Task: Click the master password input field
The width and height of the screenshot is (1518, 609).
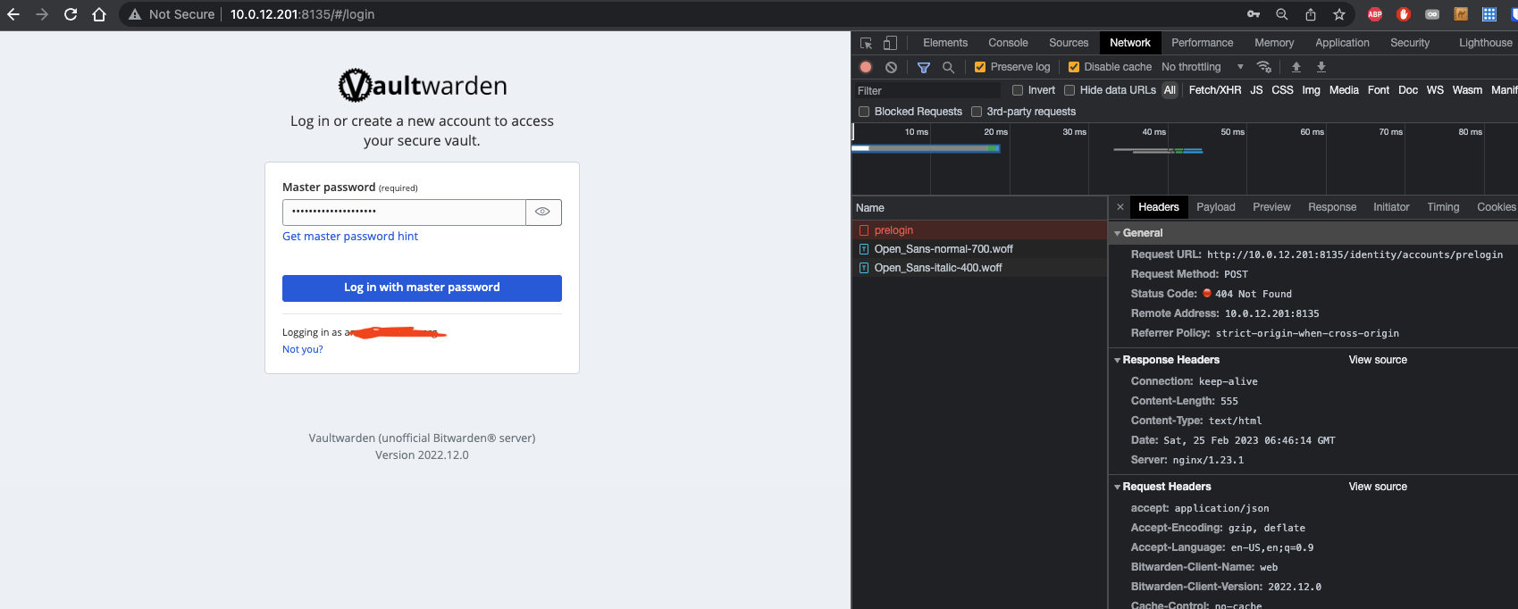Action: (x=404, y=212)
